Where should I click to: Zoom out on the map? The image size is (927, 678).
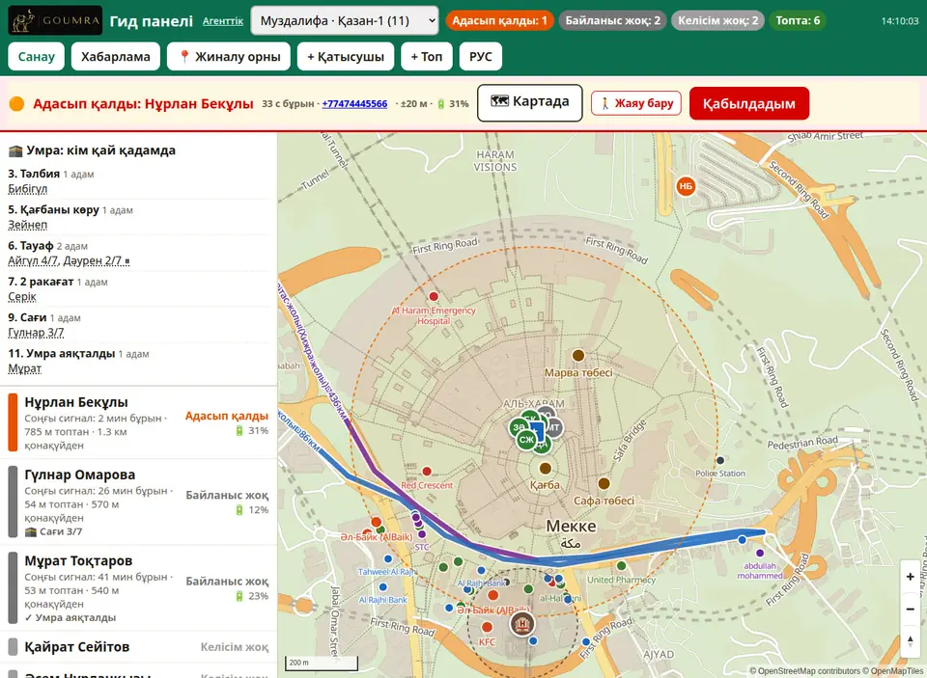click(910, 609)
